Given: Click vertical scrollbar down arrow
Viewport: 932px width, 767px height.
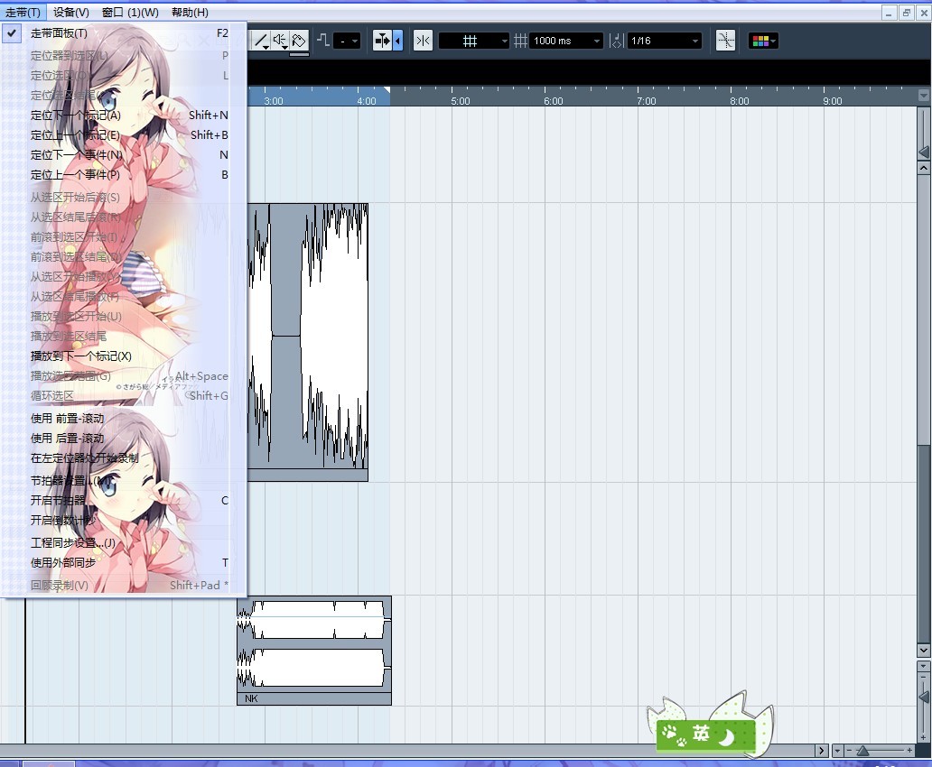Looking at the screenshot, I should [923, 651].
